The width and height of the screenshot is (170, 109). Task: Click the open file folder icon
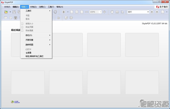pos(6,12)
